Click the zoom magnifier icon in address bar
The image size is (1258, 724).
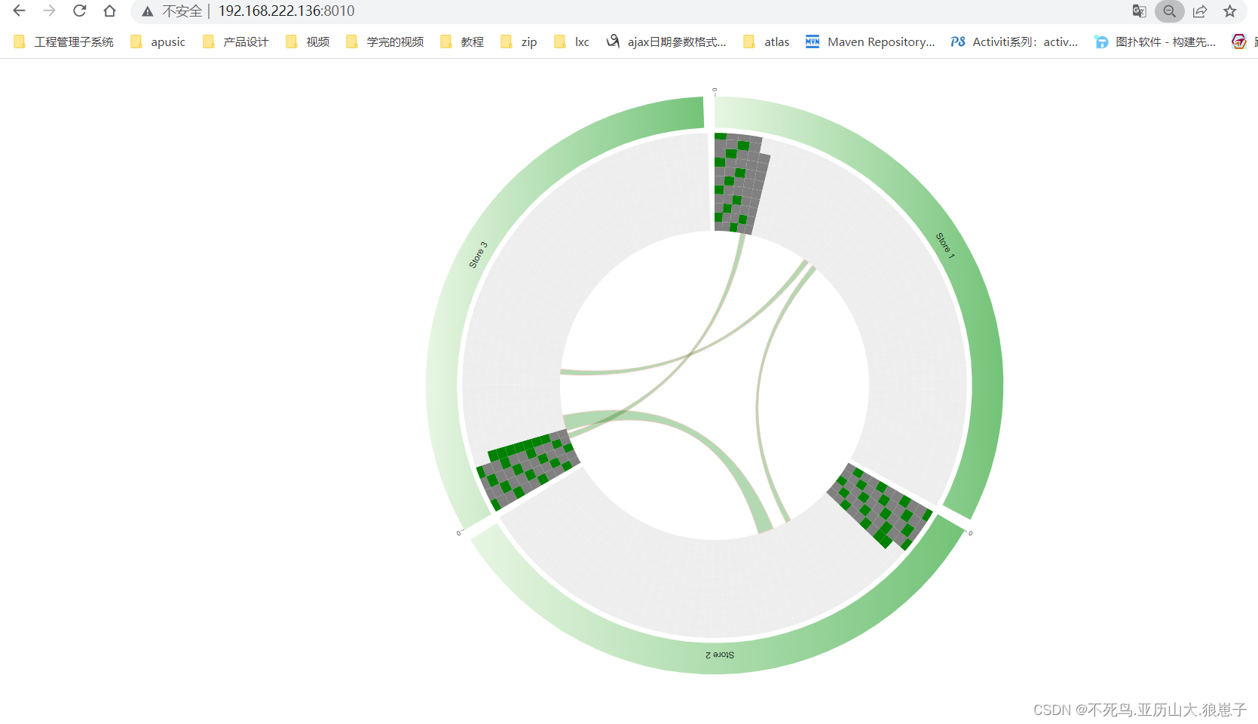click(x=1170, y=11)
